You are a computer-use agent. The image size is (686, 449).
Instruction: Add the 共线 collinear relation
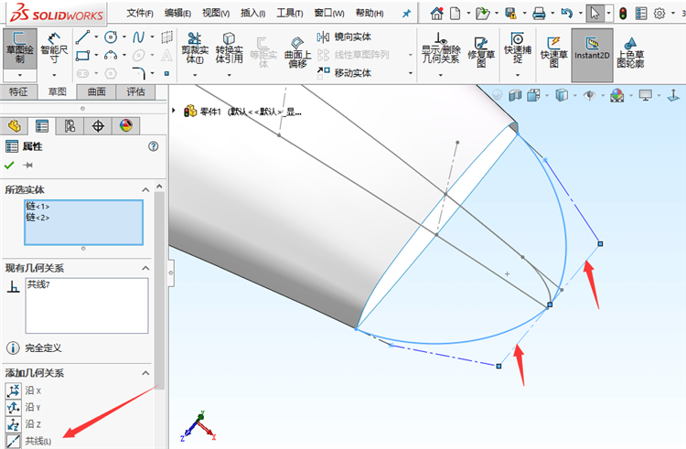[28, 441]
